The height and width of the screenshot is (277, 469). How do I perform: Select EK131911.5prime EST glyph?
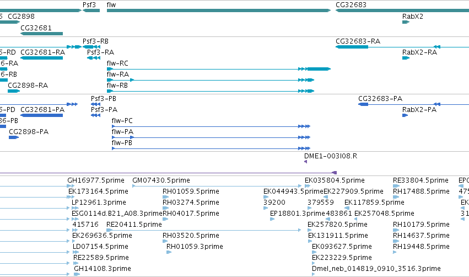point(310,241)
